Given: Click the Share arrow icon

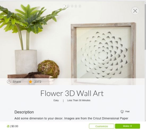Looking at the screenshot, I should point(9,82).
